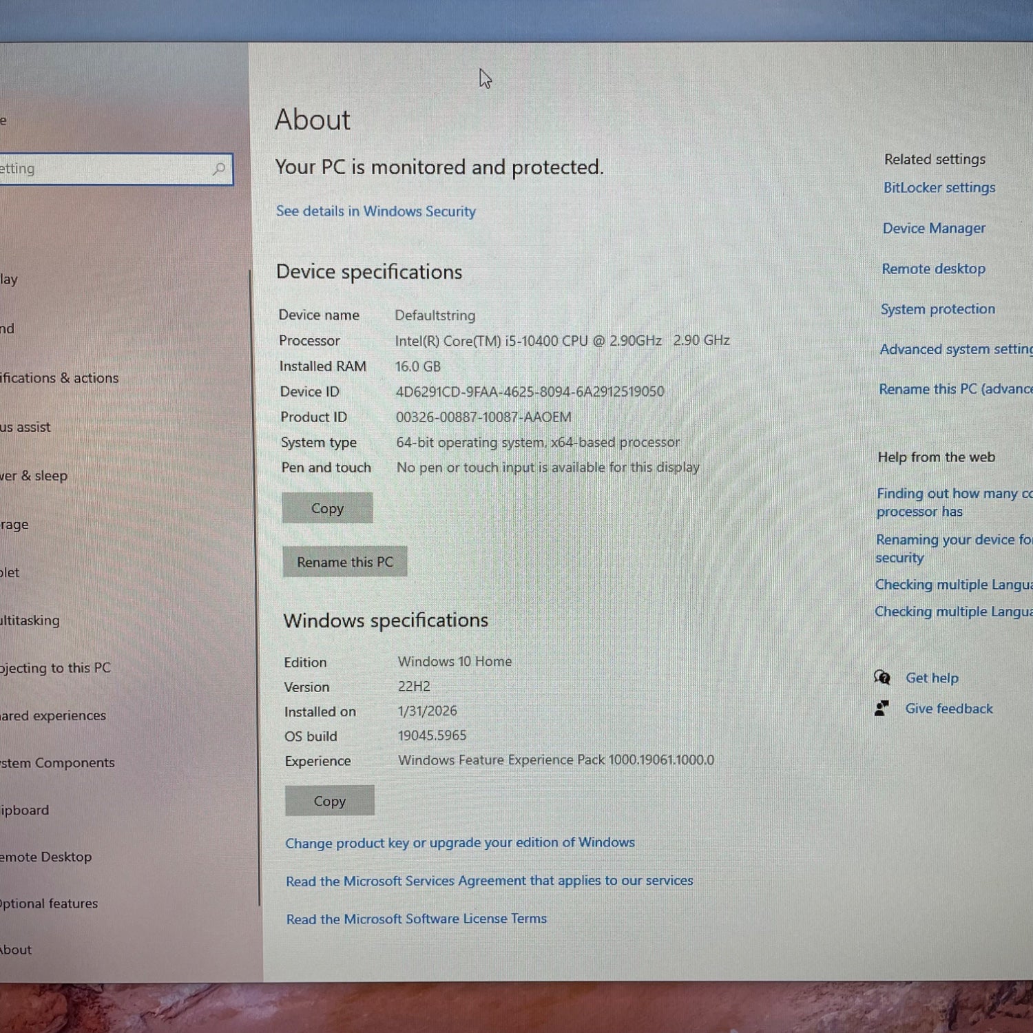Image resolution: width=1033 pixels, height=1033 pixels.
Task: Click Your PC is monitored and protected text
Action: coord(439,167)
